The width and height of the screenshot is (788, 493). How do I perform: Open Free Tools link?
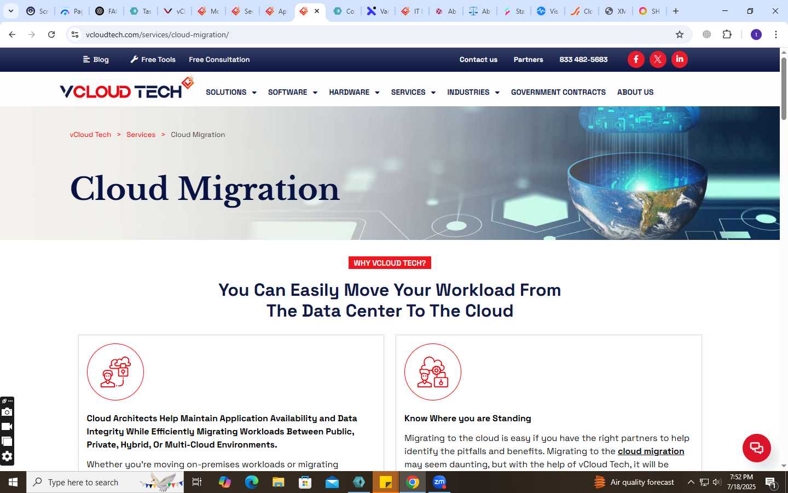(153, 59)
